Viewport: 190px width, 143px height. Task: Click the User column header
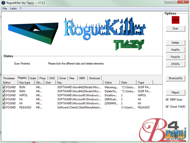[x=50, y=83]
